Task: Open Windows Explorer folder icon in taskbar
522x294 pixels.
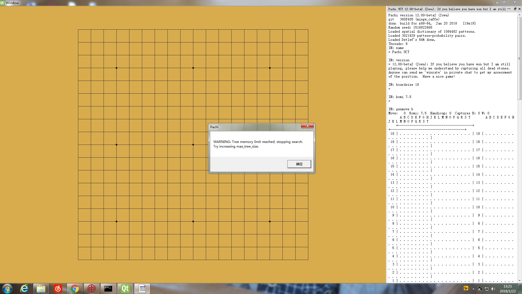Action: [x=41, y=289]
